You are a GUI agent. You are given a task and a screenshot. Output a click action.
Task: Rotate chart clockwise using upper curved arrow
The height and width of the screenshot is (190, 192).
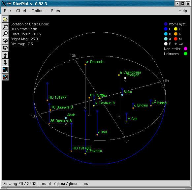coord(5,41)
